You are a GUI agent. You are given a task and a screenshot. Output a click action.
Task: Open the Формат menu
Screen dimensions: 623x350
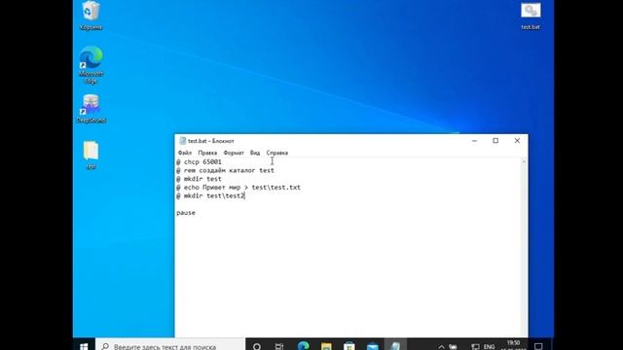click(x=234, y=153)
